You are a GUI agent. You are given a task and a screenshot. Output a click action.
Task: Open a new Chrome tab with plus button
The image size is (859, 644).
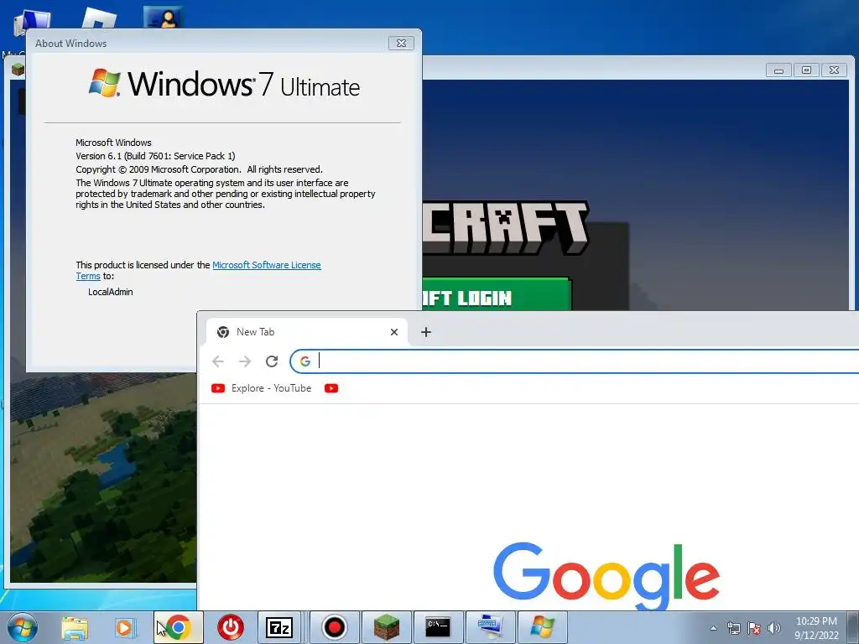425,332
